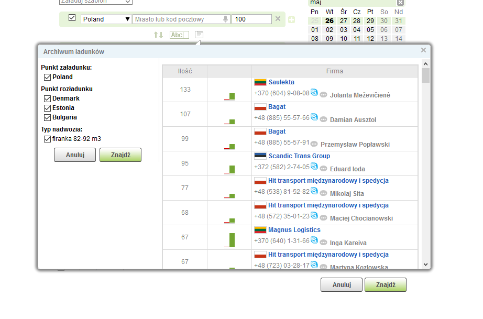Click Skype icon for Maciej Chocianowski
Viewport: 483px width, 319px height.
[314, 215]
